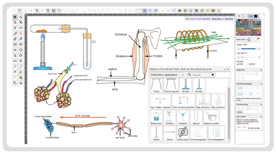This screenshot has height=153, width=276.
Task: Select the Electrolysis thumbnail
Action: pos(156,118)
